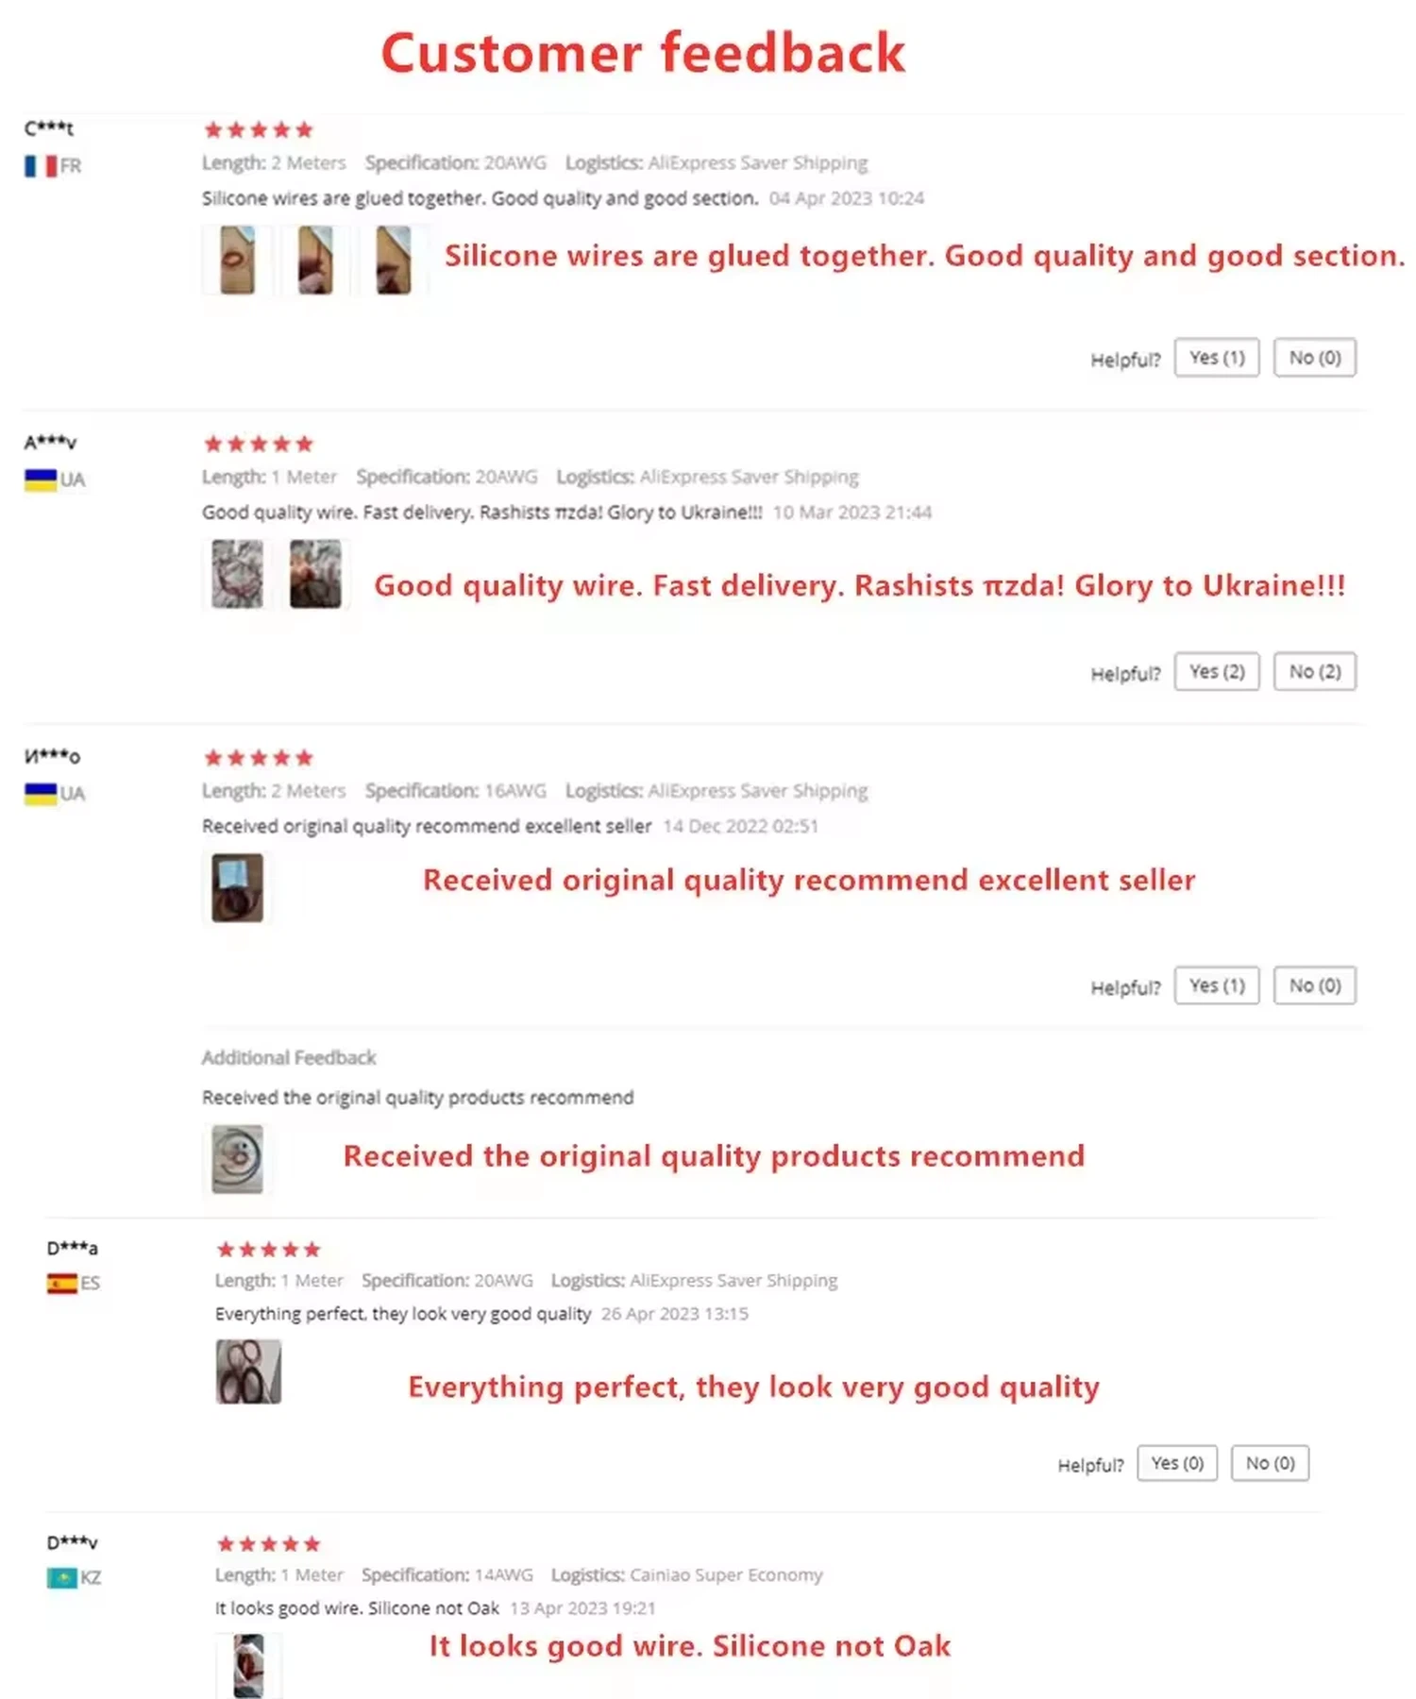Mark A***v review as helpful Yes (2)
The height and width of the screenshot is (1699, 1416).
point(1216,672)
